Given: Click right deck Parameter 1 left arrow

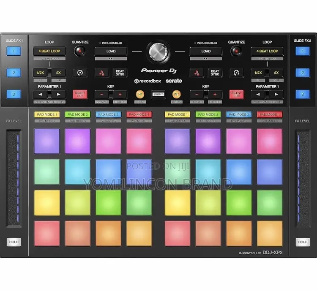Looking at the screenshot, I should click(x=258, y=94).
